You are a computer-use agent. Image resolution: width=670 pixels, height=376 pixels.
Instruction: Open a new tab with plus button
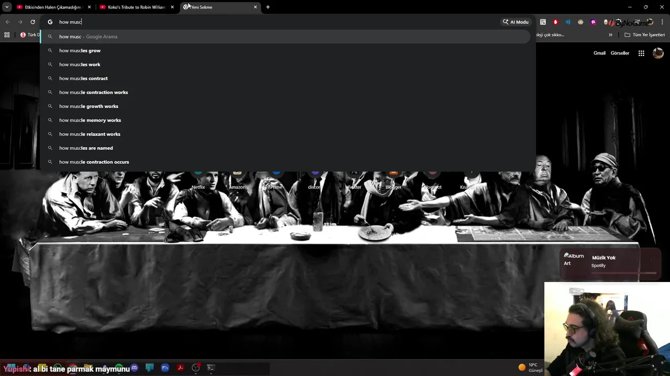pyautogui.click(x=268, y=7)
